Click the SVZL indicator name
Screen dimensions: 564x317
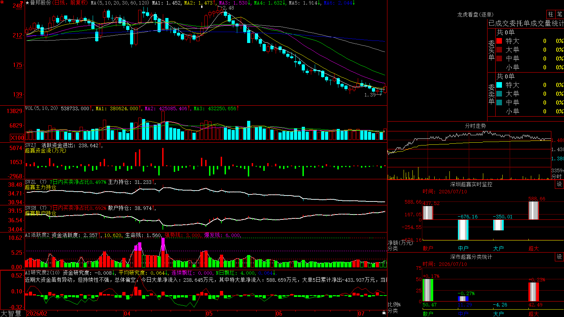coord(31,182)
